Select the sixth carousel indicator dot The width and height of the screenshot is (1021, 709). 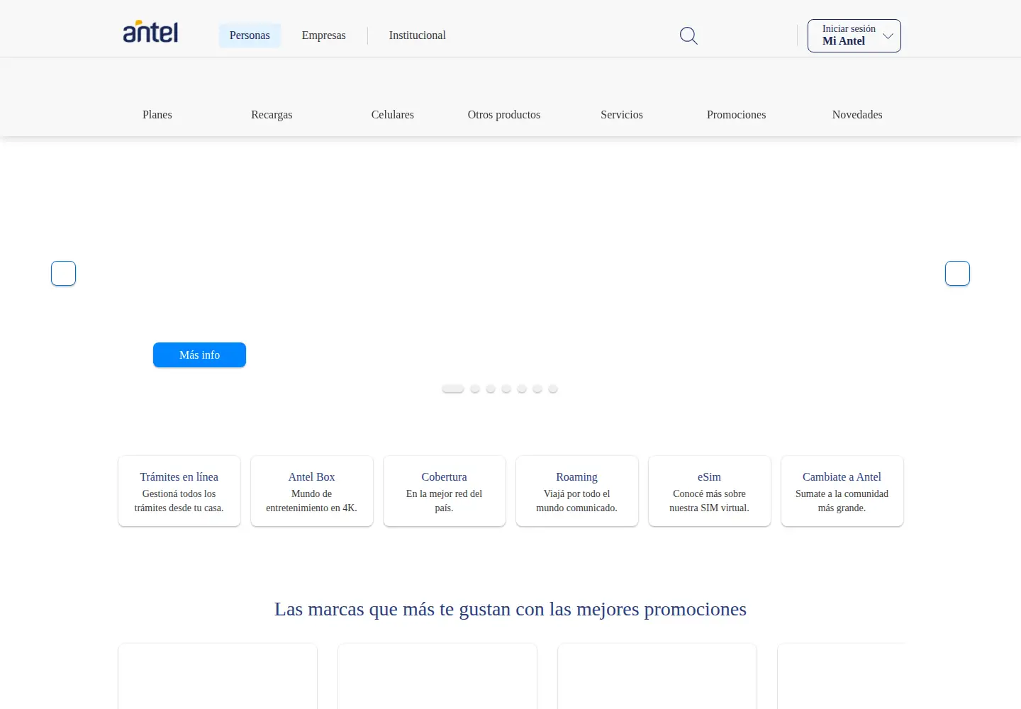(537, 389)
